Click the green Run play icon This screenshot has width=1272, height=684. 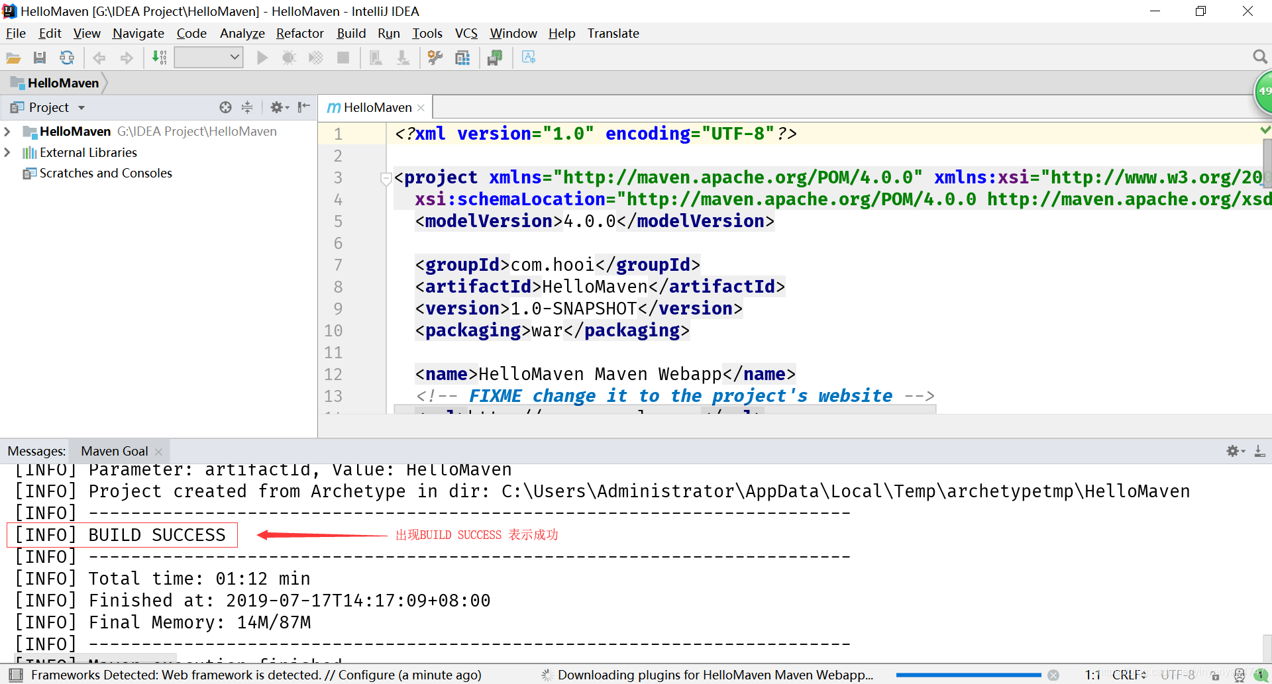[x=262, y=58]
